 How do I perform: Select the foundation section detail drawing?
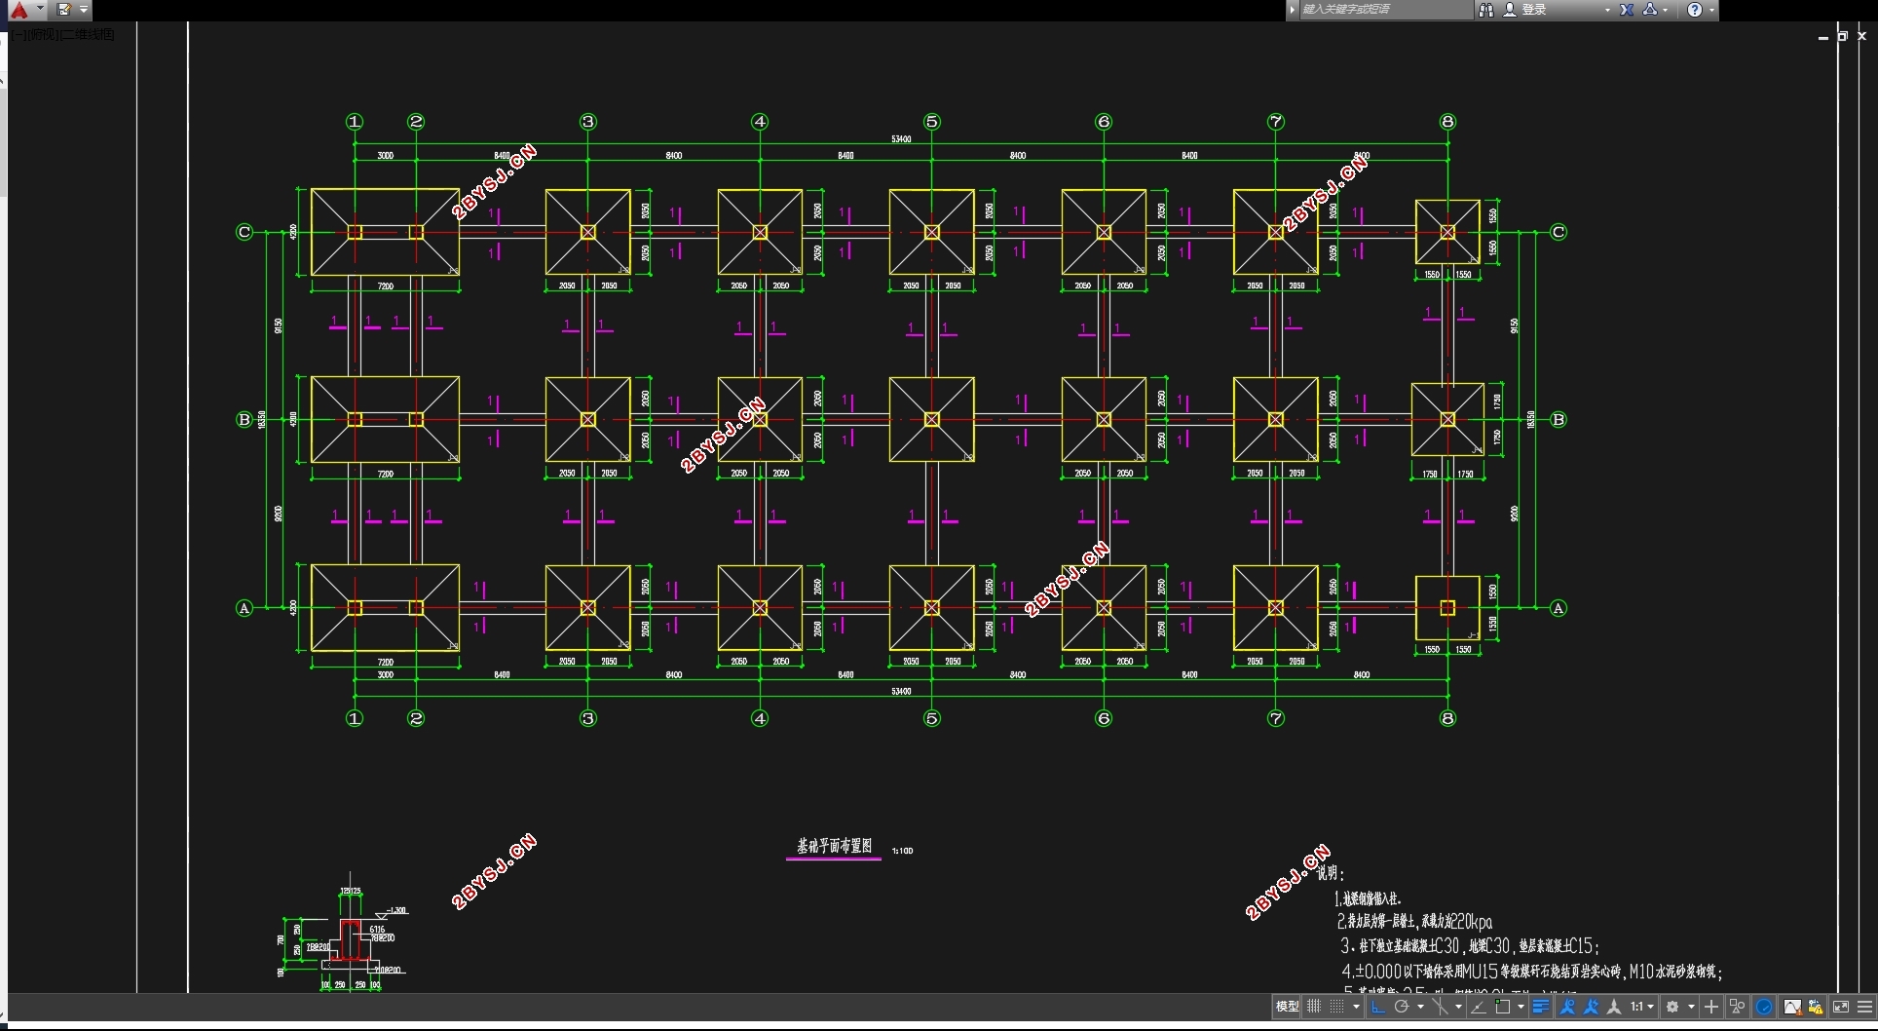coord(344,934)
